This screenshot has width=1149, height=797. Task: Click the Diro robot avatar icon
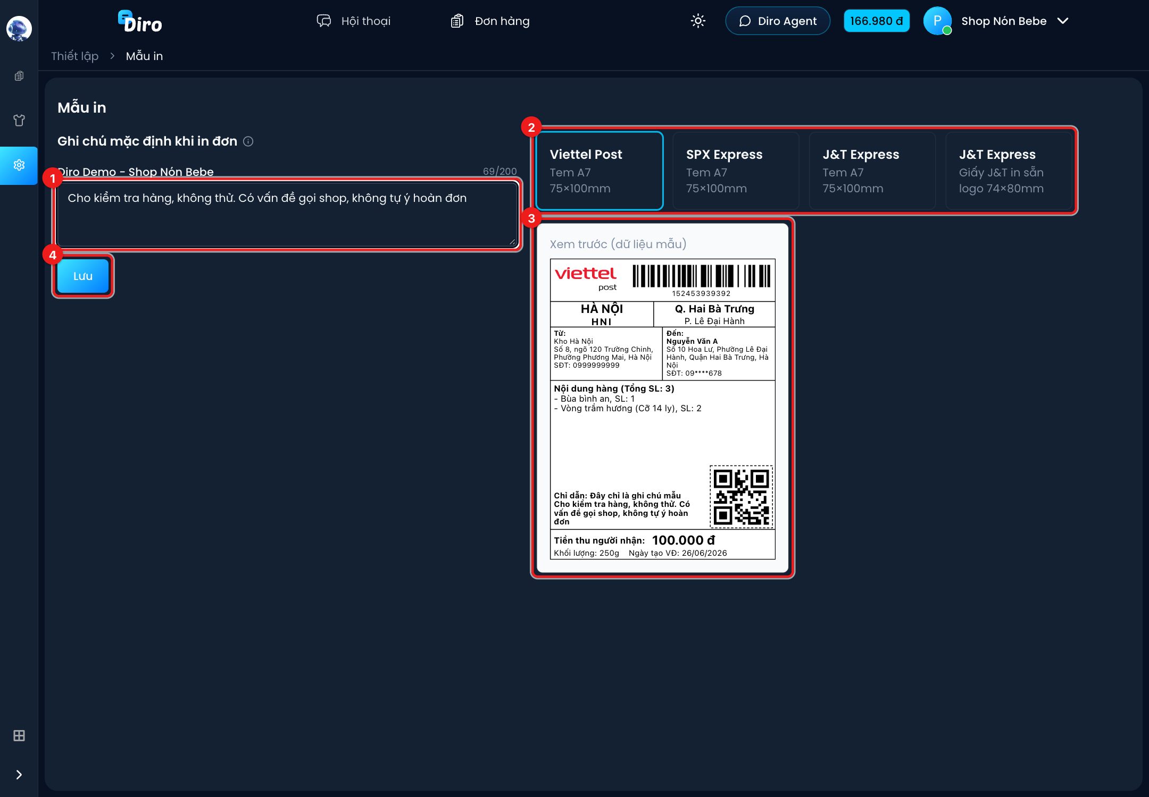(19, 28)
